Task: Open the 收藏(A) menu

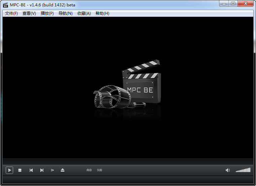Action: pos(84,13)
